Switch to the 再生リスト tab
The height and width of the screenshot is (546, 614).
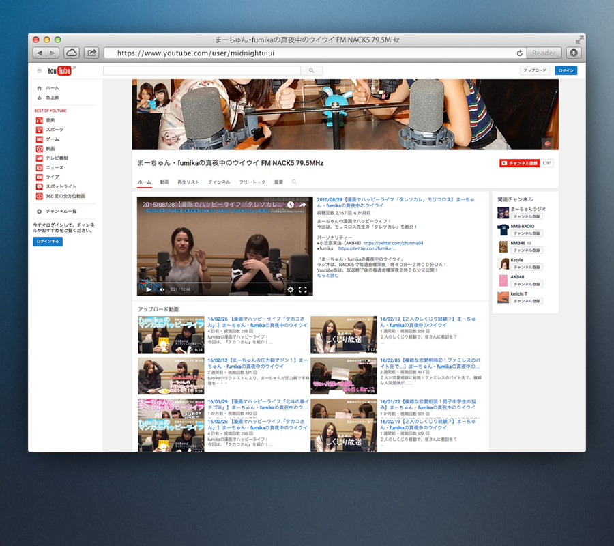(x=188, y=182)
